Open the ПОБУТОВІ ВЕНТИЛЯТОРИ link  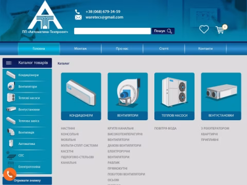[126, 174]
